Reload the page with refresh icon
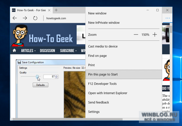 point(35,18)
